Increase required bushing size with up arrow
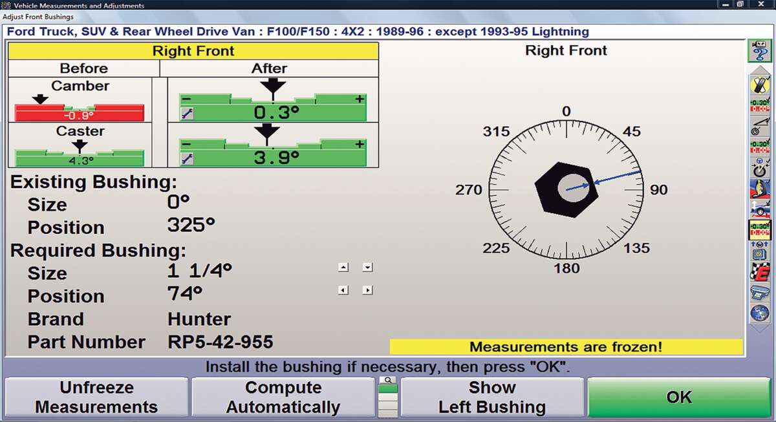This screenshot has height=422, width=776. tap(344, 267)
